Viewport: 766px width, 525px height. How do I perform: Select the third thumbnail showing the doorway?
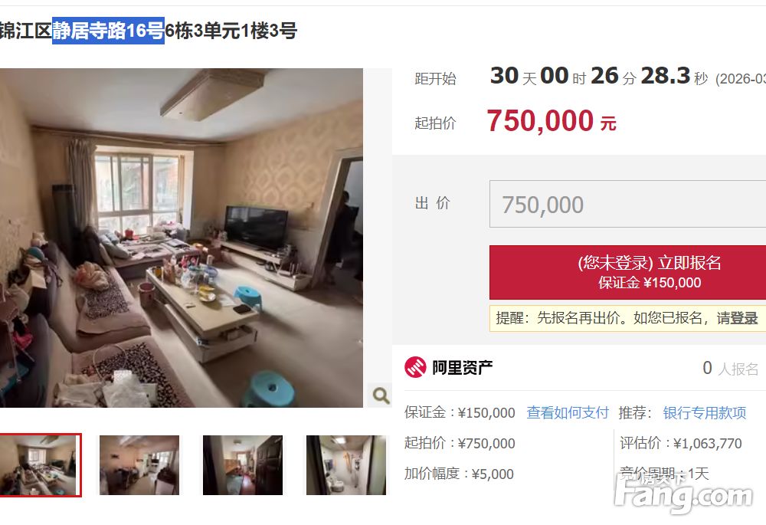(x=243, y=465)
